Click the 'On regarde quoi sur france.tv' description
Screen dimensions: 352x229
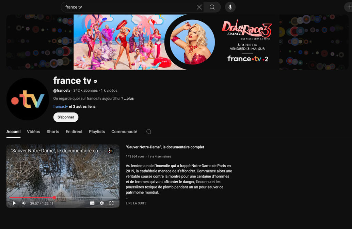click(88, 98)
